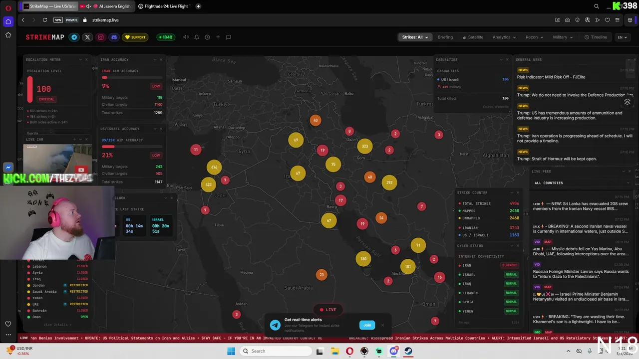The height and width of the screenshot is (359, 639).
Task: Open the X (Twitter) social icon
Action: pyautogui.click(x=87, y=37)
